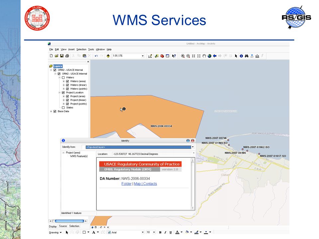Click the yellow Add Data icon
Viewport: 319px width, 239px height.
coord(108,56)
